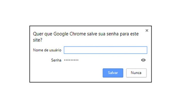Click the Senha label text
The width and height of the screenshot is (181, 108).
(x=56, y=60)
